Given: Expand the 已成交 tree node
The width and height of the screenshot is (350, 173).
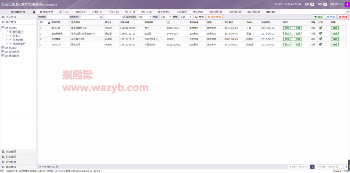Looking at the screenshot, I should [3, 48].
